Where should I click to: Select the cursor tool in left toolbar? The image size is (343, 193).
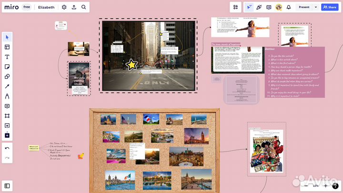click(7, 37)
